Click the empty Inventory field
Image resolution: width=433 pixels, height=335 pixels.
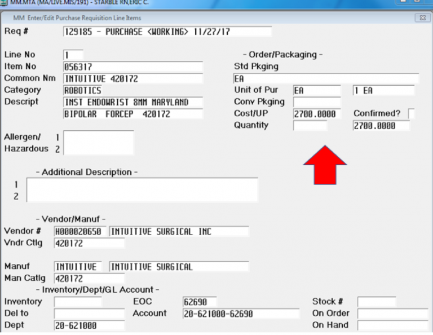point(78,302)
